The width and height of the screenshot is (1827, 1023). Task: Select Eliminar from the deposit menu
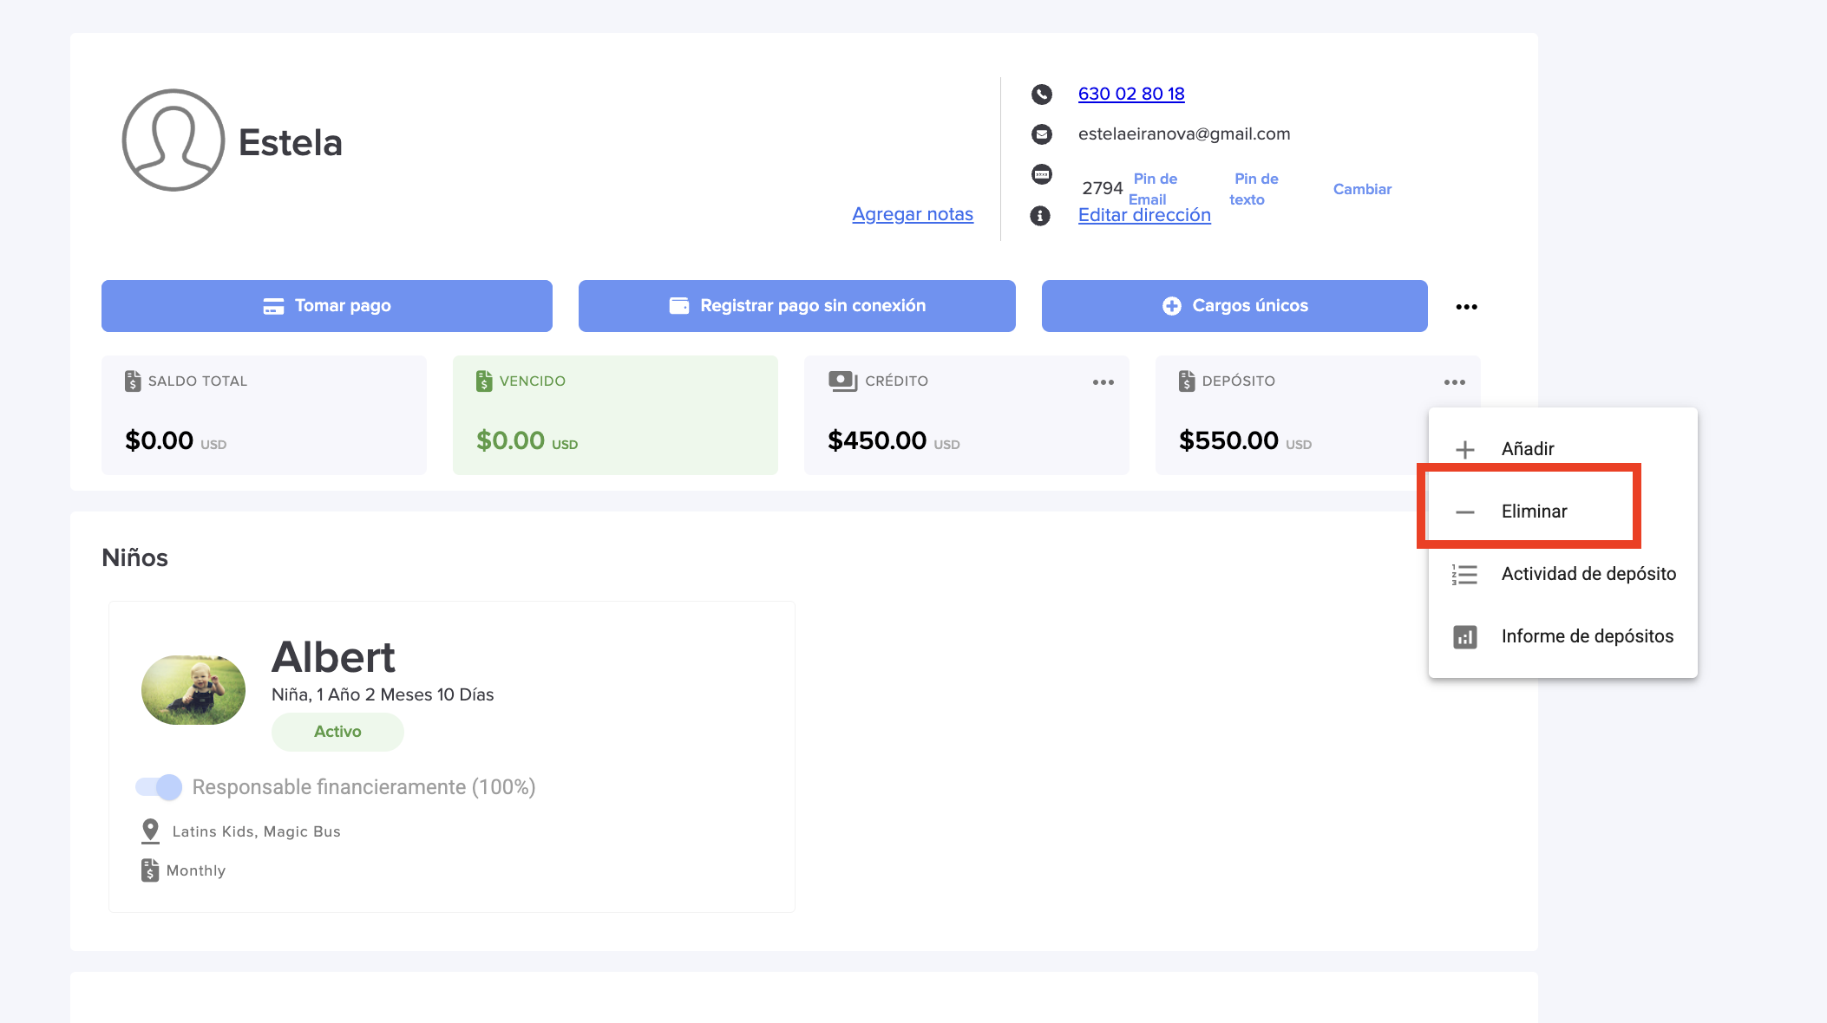(1533, 511)
